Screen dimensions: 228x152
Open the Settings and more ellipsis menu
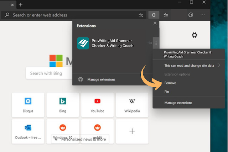pos(203,15)
